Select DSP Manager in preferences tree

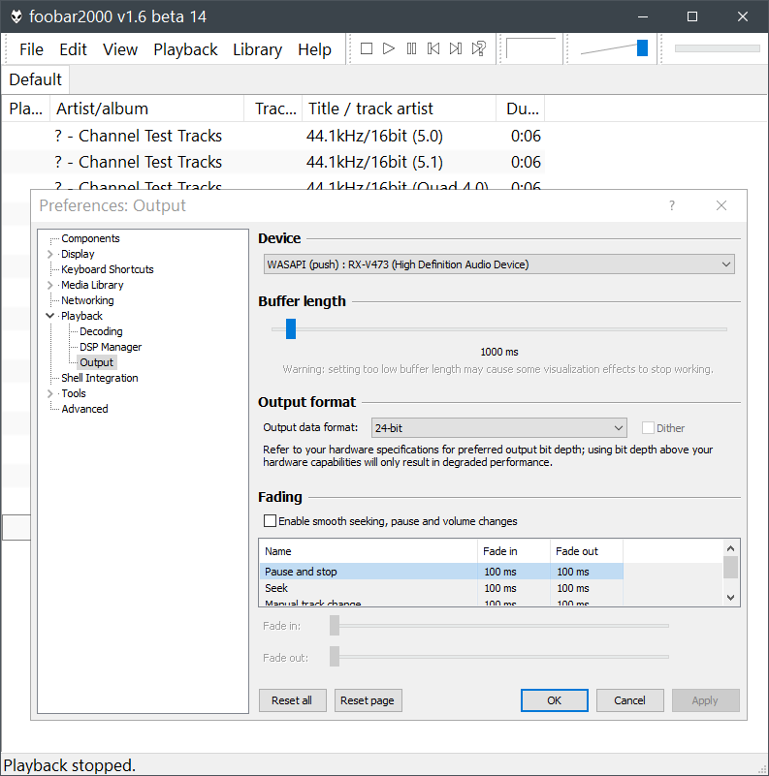[111, 347]
